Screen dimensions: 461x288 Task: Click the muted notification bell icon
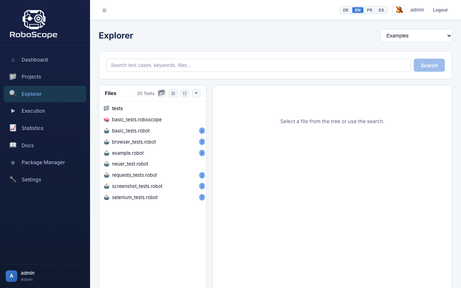coord(399,10)
